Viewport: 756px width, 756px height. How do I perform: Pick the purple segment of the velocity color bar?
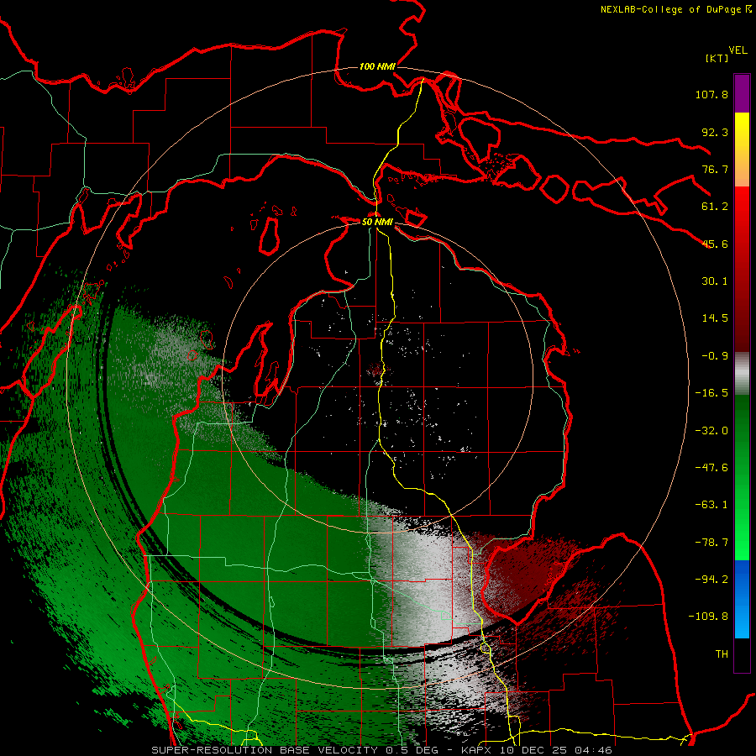(x=742, y=94)
